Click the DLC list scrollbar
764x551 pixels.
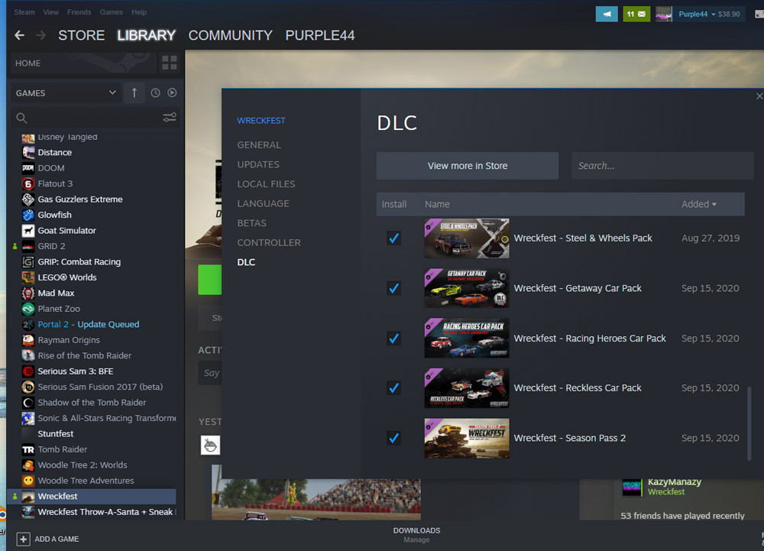point(749,423)
